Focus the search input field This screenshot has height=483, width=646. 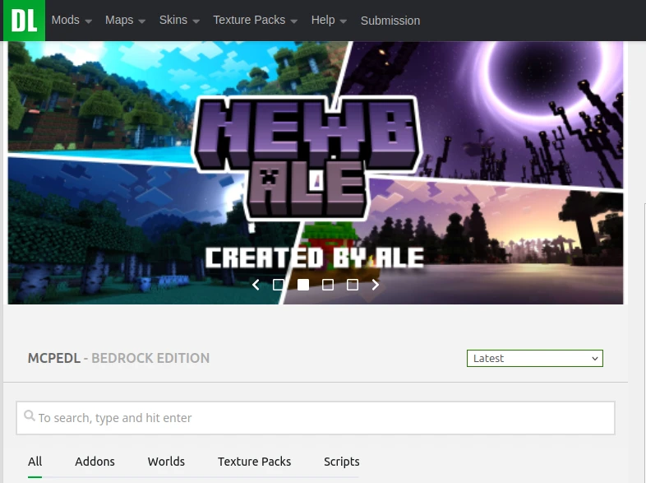pyautogui.click(x=316, y=418)
